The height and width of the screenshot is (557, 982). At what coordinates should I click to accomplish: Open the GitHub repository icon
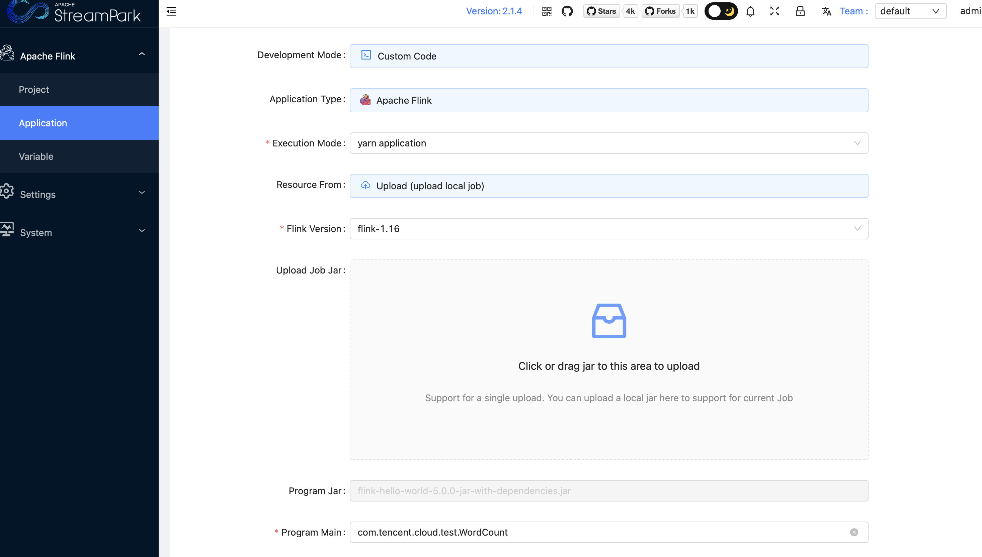point(567,11)
